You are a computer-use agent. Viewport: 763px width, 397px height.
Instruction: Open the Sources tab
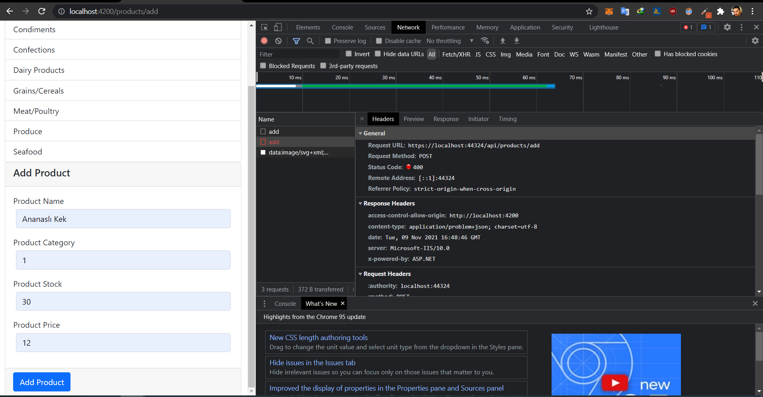pyautogui.click(x=375, y=27)
